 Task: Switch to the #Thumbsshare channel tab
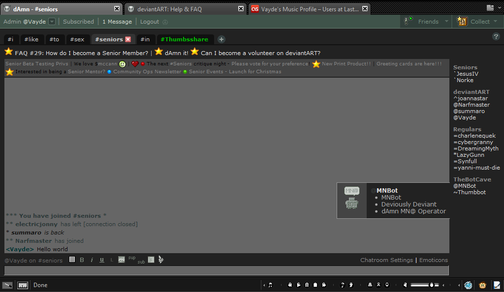(x=184, y=39)
